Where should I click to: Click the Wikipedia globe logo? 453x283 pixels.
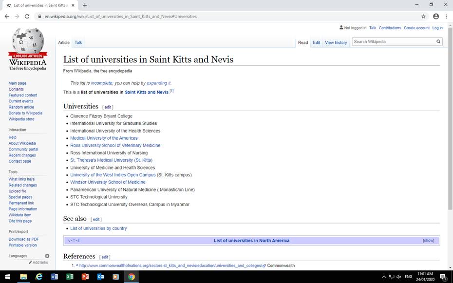coord(28,49)
